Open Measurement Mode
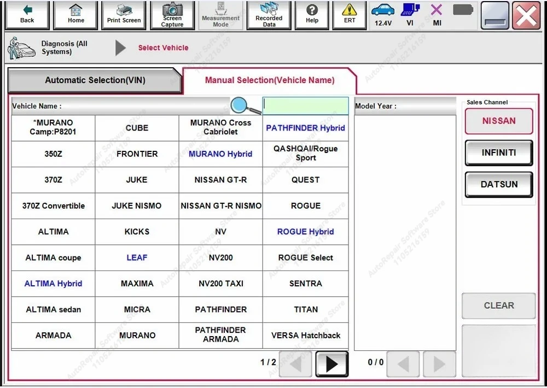 pos(220,15)
